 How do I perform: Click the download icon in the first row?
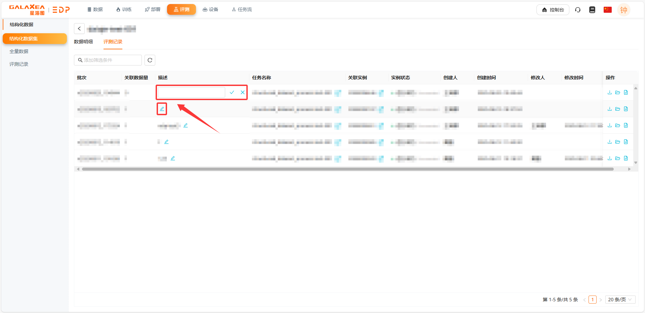pos(609,92)
